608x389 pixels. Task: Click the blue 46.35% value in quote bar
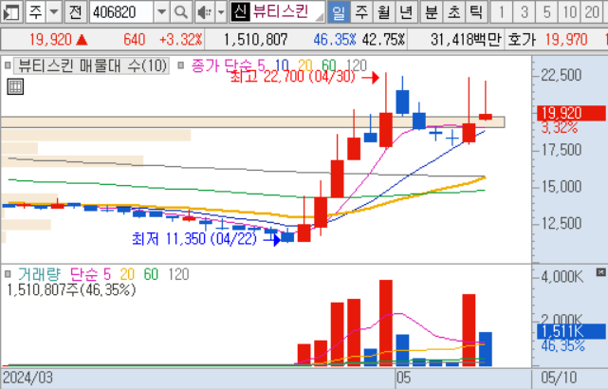(335, 39)
